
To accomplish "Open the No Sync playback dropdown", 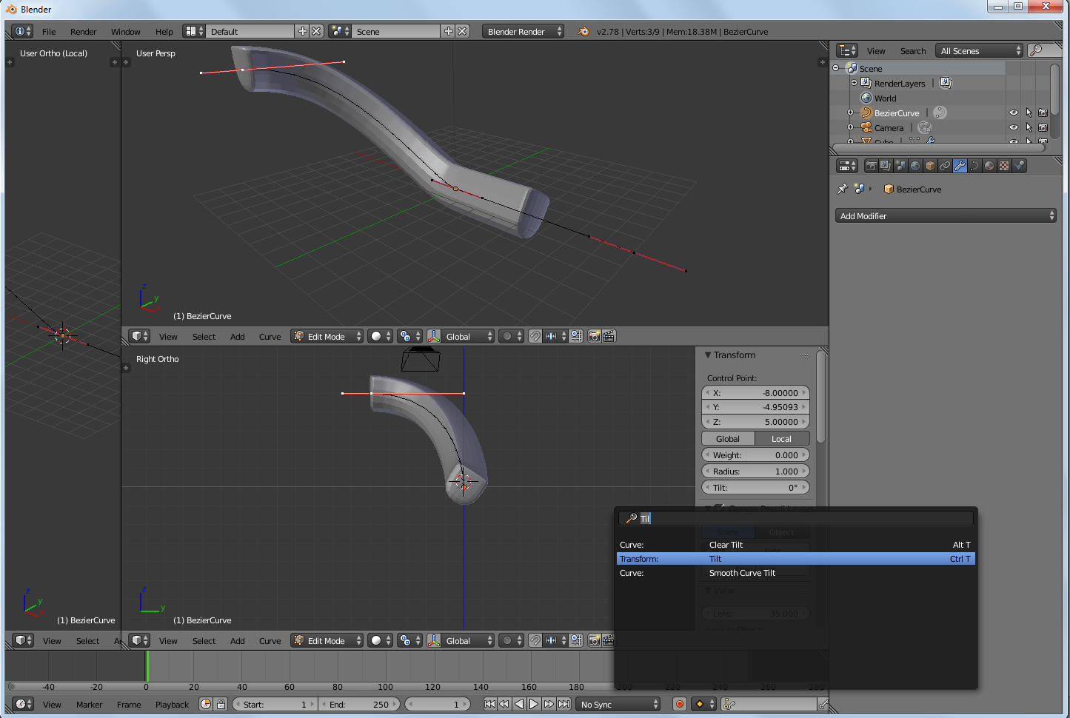I will pyautogui.click(x=618, y=704).
